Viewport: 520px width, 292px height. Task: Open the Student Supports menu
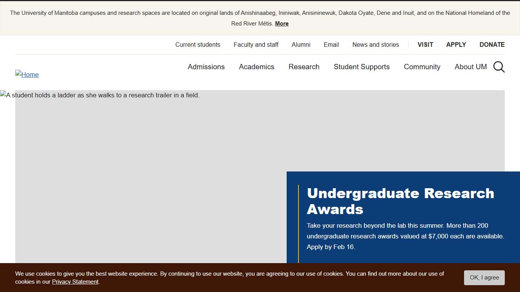pyautogui.click(x=361, y=67)
